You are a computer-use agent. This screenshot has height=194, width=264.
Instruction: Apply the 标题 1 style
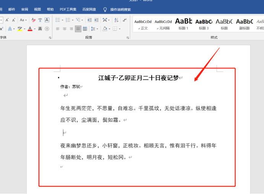tap(183, 24)
